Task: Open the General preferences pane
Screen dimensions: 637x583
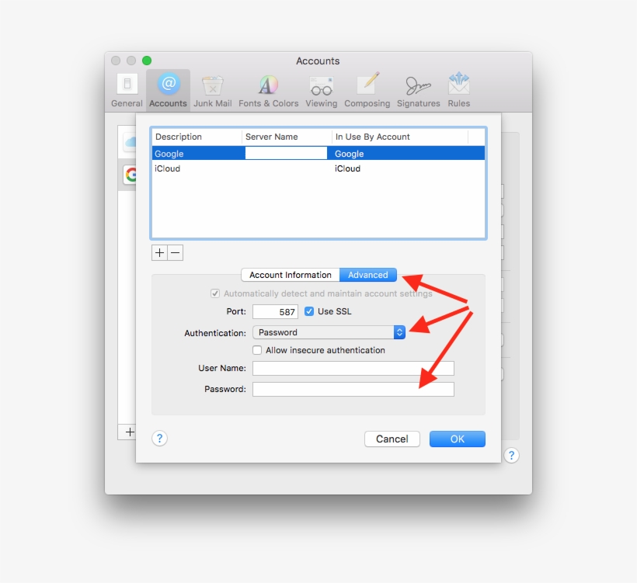Action: [x=127, y=91]
